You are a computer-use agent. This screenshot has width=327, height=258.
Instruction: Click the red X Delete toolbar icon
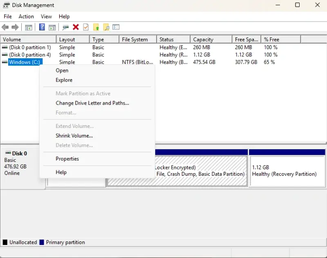(76, 27)
